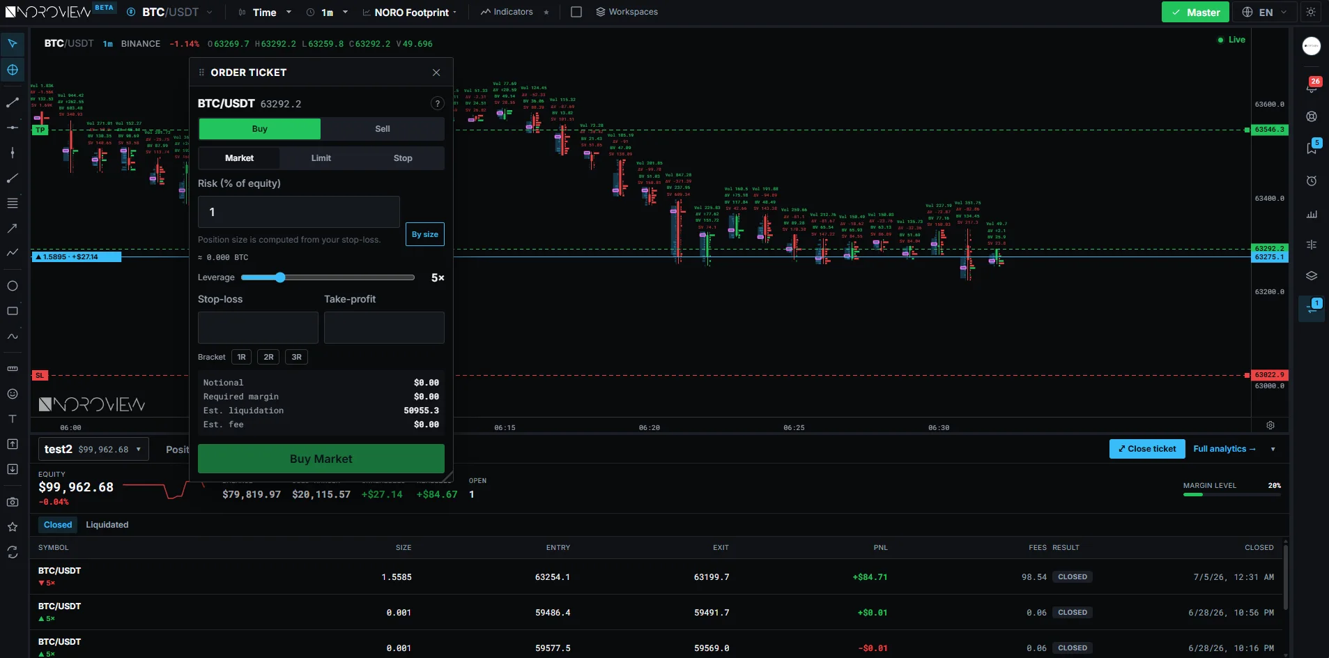This screenshot has width=1329, height=658.
Task: Select the rectangle shape tool
Action: [13, 311]
